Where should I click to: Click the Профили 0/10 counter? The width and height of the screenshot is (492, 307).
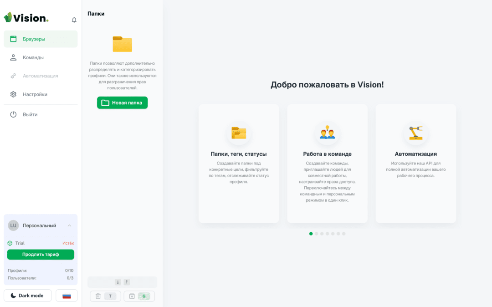click(x=41, y=270)
